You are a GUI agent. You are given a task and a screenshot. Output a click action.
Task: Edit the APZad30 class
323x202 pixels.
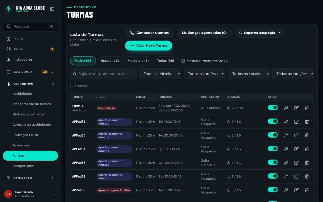pyautogui.click(x=296, y=190)
